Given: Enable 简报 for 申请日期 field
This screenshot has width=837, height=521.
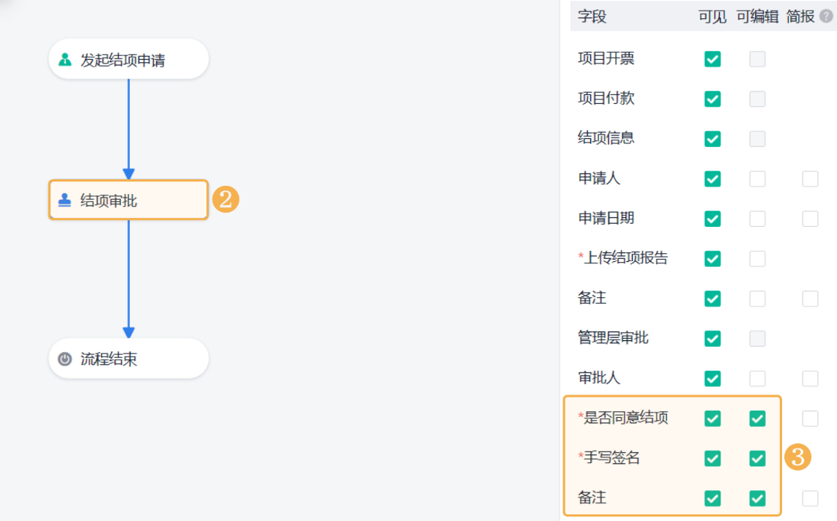Looking at the screenshot, I should coord(810,219).
